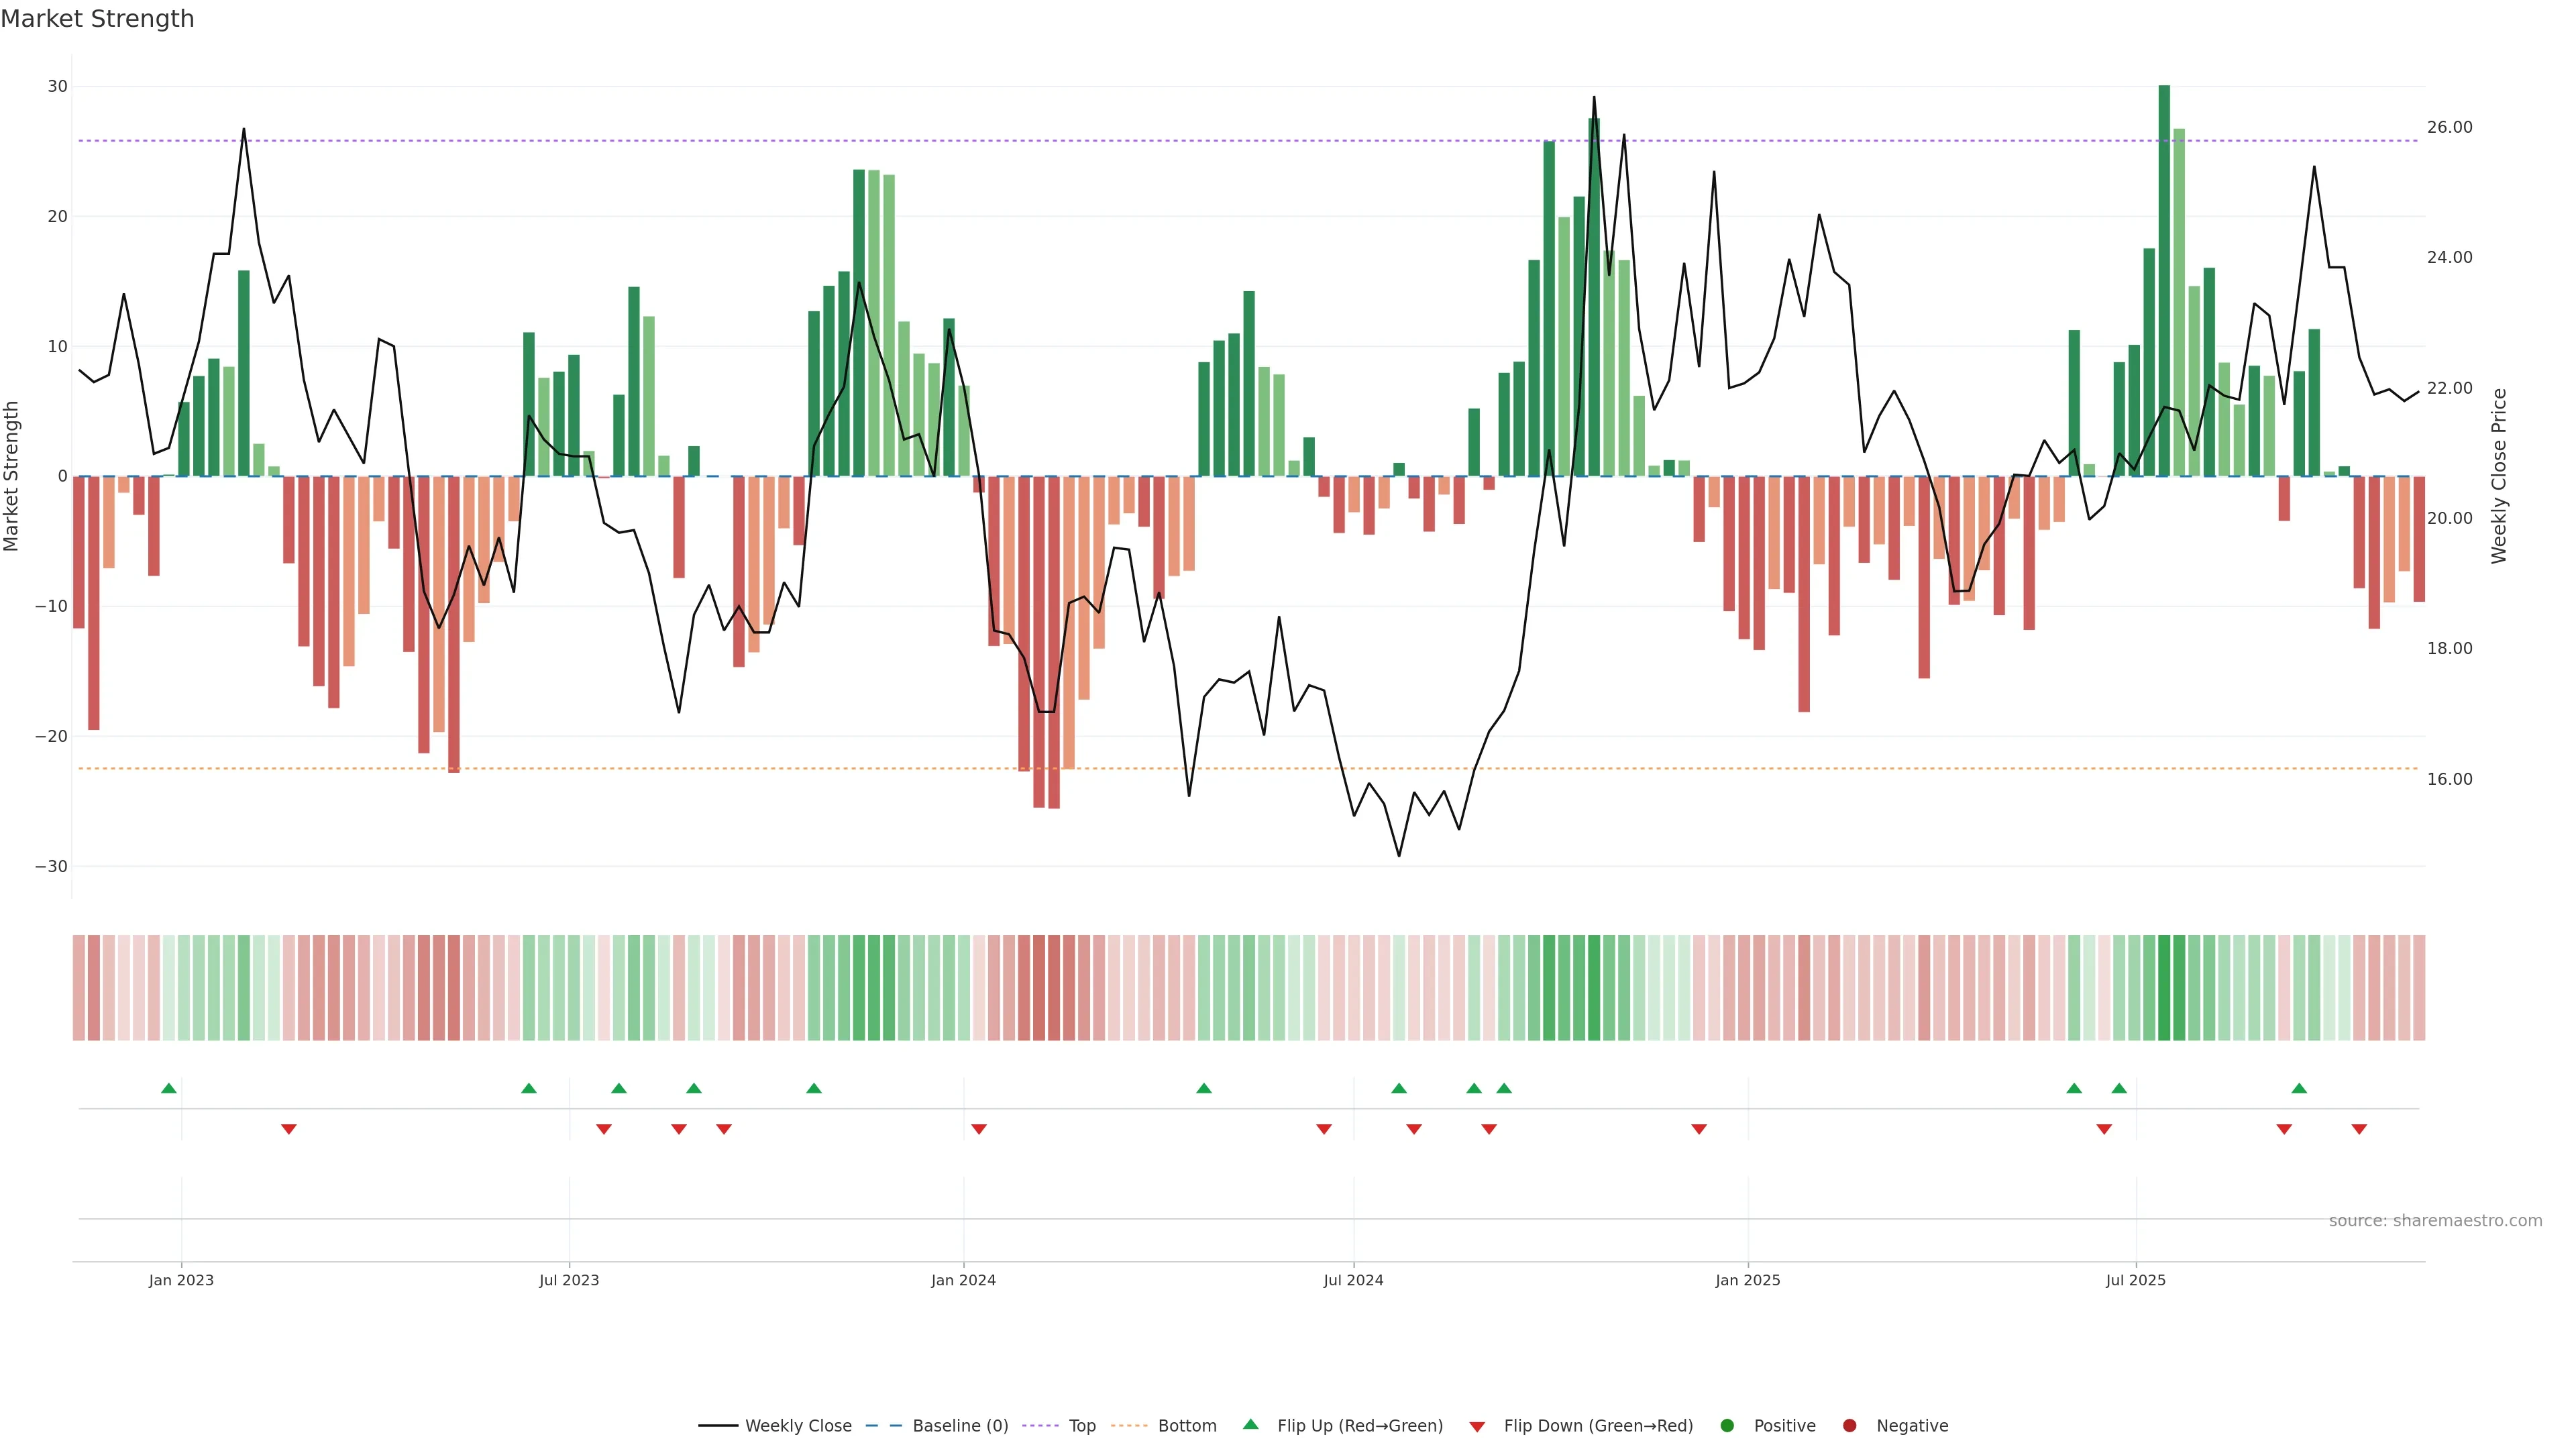This screenshot has height=1449, width=2576.
Task: Click the 26.00 right-axis price label
Action: 2449,127
